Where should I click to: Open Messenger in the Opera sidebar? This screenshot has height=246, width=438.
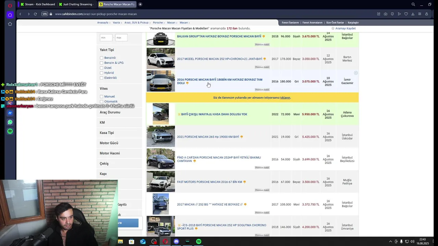(x=10, y=113)
